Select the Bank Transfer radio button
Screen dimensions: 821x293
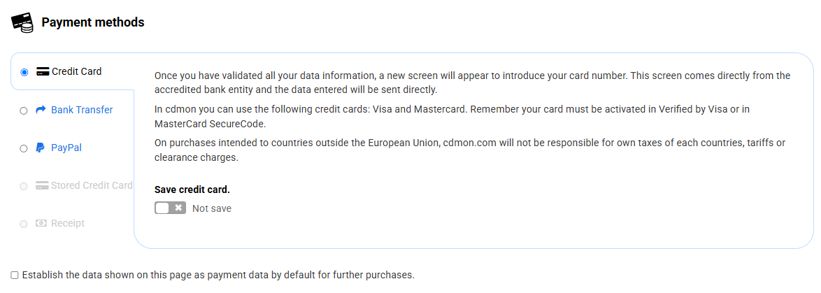point(24,110)
